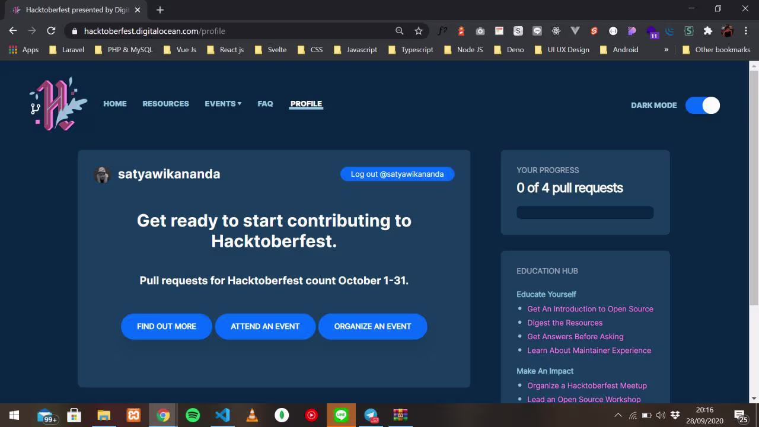Open the LINE extension in toolbar
Image resolution: width=759 pixels, height=427 pixels.
tap(537, 31)
